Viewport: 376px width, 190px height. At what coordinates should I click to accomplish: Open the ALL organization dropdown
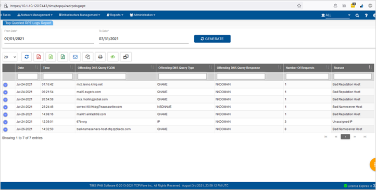click(x=337, y=15)
